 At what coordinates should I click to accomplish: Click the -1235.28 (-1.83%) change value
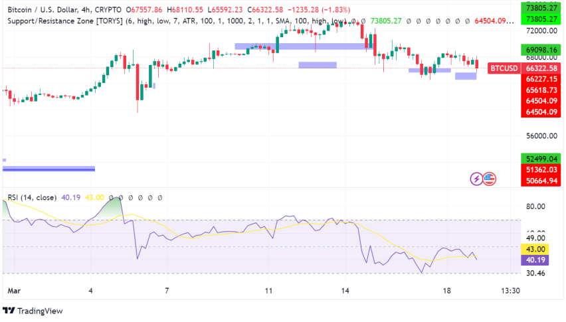click(319, 10)
